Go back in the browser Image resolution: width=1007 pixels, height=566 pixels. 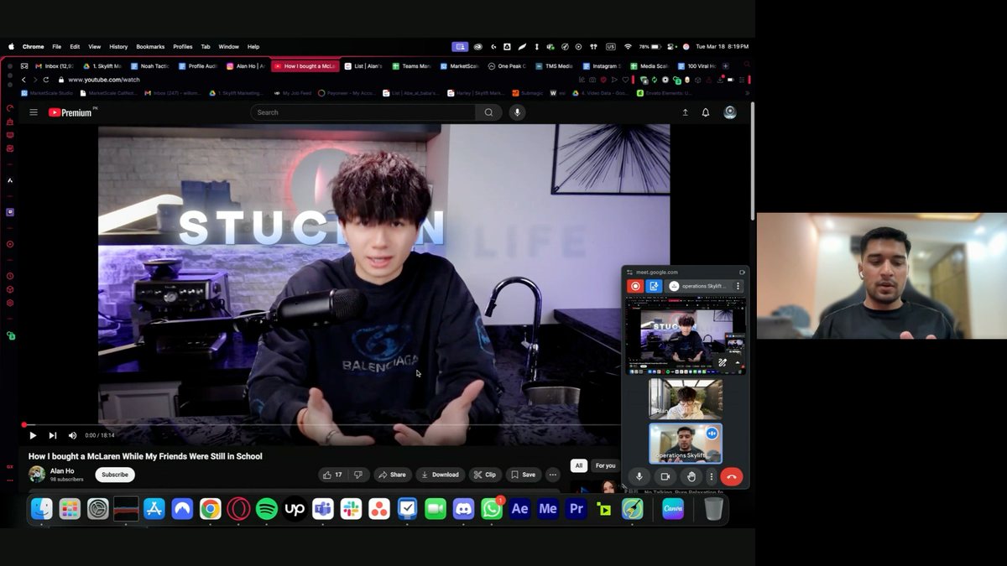coord(24,80)
